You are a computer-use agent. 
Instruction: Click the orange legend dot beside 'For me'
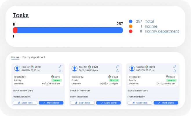point(131,26)
